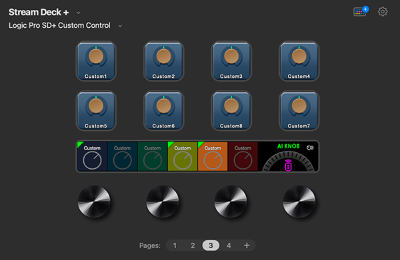Select the Custom7 knob key
The height and width of the screenshot is (260, 400).
[x=299, y=110]
